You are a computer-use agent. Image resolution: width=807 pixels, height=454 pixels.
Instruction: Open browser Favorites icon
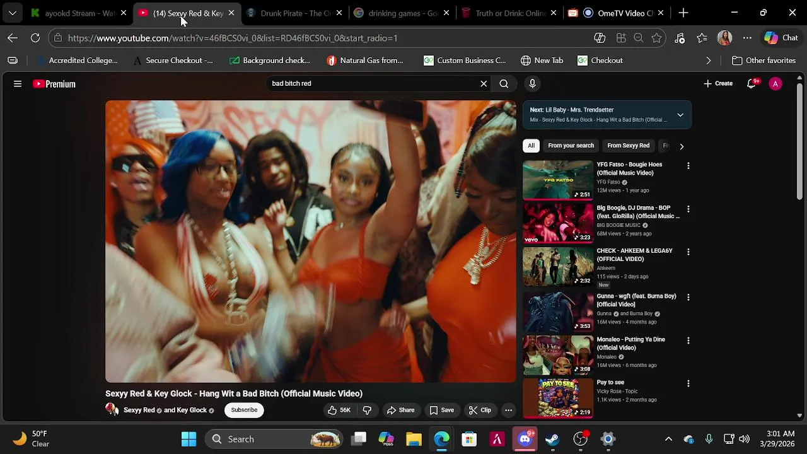point(702,38)
